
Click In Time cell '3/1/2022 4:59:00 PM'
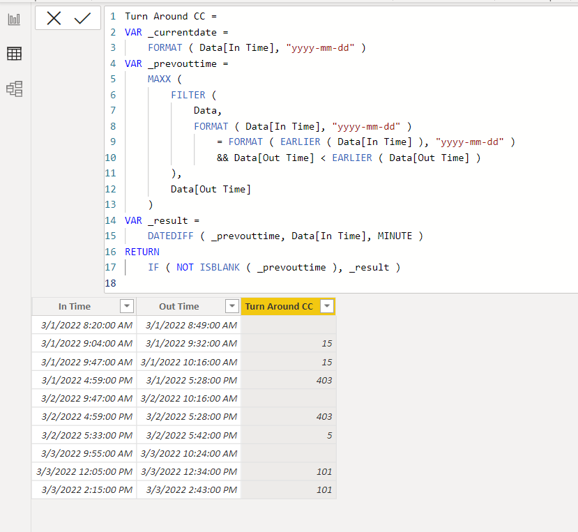click(84, 380)
